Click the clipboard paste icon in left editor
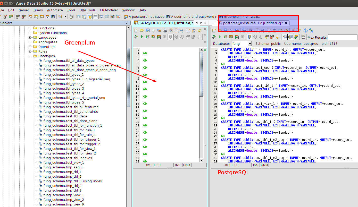The height and width of the screenshot is (207, 358). (194, 30)
